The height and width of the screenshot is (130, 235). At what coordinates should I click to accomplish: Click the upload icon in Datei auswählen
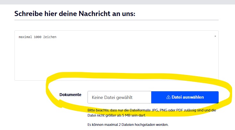point(168,97)
